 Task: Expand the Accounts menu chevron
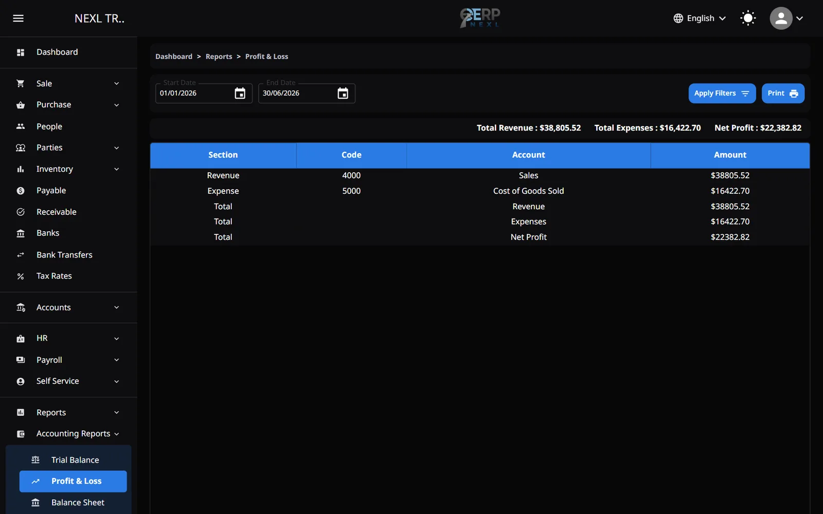point(117,307)
